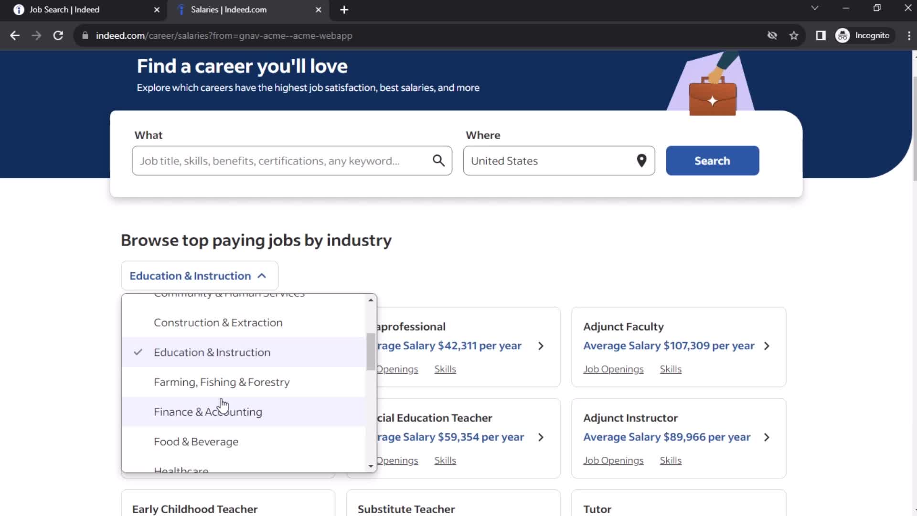Open the Tutor job card
Viewport: 917px width, 516px height.
679,503
